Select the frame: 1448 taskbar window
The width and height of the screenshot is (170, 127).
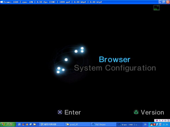(129, 124)
